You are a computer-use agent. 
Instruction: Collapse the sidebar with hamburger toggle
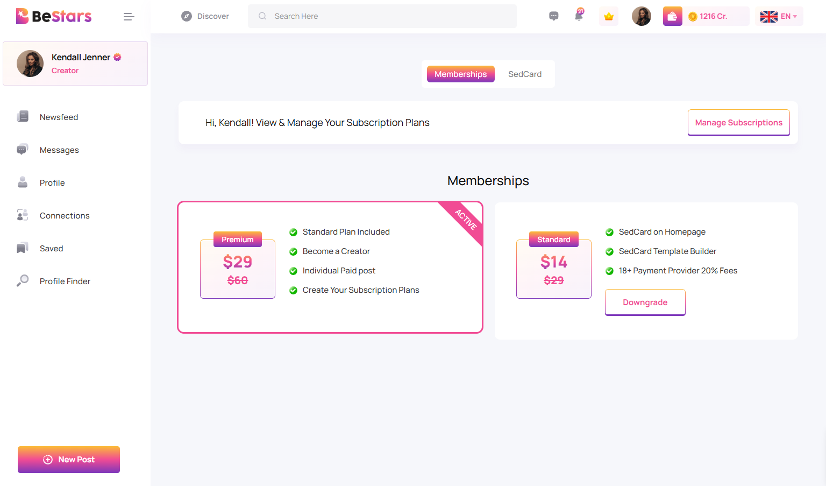pyautogui.click(x=129, y=17)
